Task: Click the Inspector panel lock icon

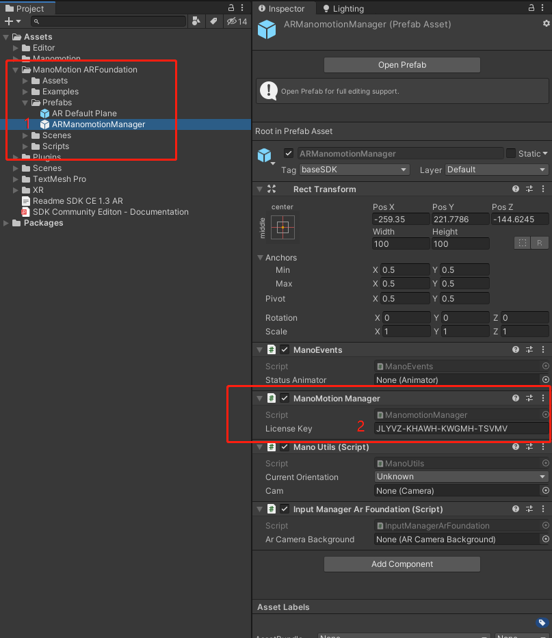Action: point(531,8)
